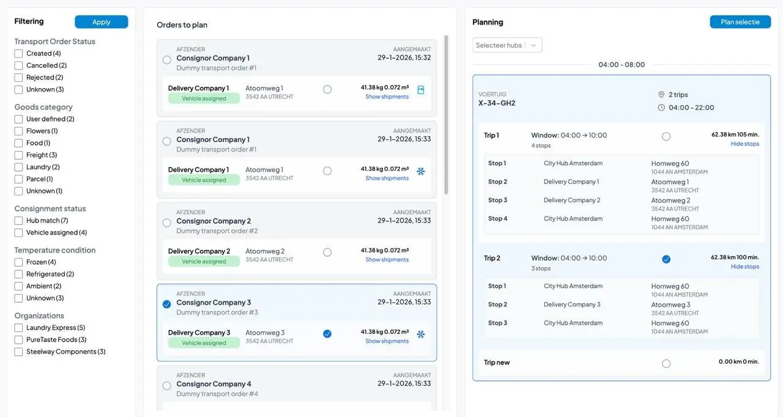Check the Vehicle assigned (4) filter checkbox

click(18, 232)
